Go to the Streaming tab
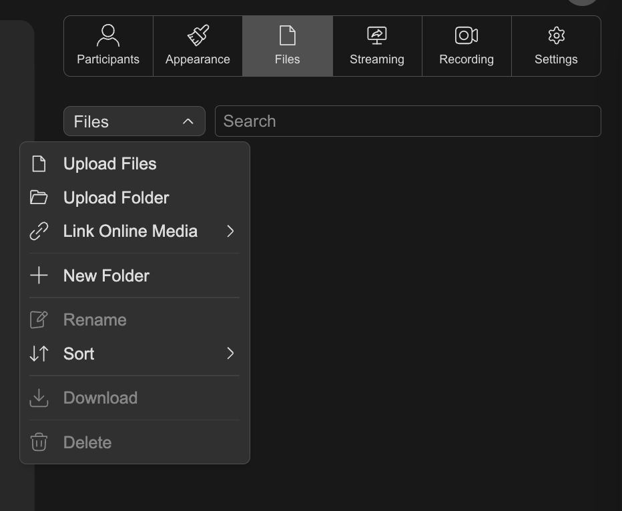The height and width of the screenshot is (511, 622). [377, 46]
